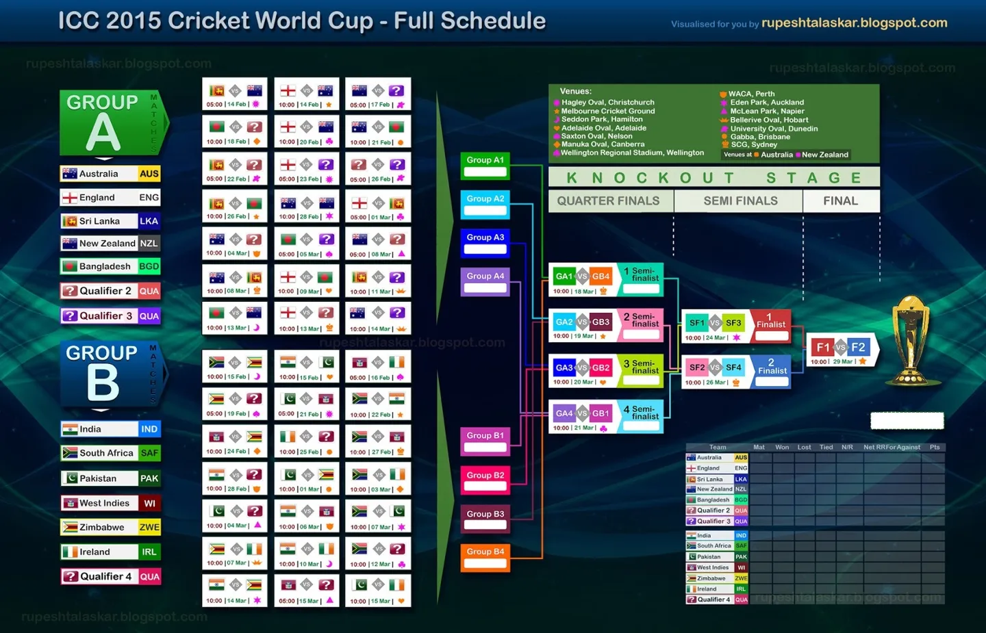Click the pink icon beside University Oval, Dunedin
This screenshot has width=986, height=633.
coord(723,129)
